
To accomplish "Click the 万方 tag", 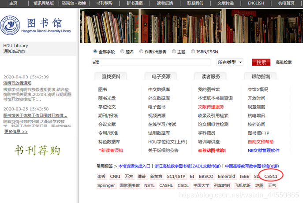I will [129, 177].
